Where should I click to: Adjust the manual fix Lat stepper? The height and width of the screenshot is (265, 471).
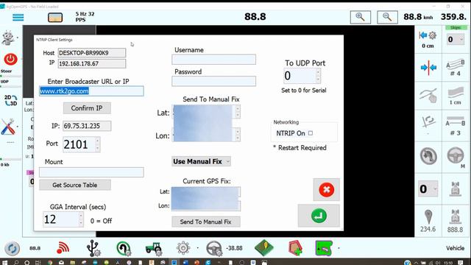[238, 111]
